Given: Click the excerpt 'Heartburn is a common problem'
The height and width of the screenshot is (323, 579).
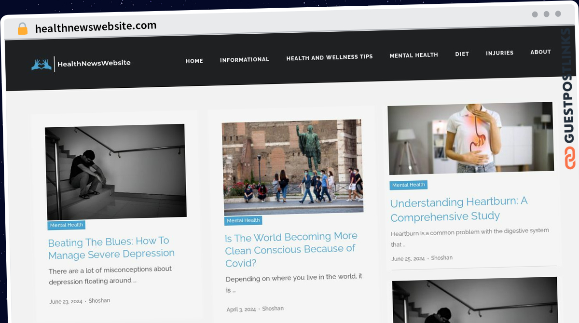Looking at the screenshot, I should pos(470,238).
